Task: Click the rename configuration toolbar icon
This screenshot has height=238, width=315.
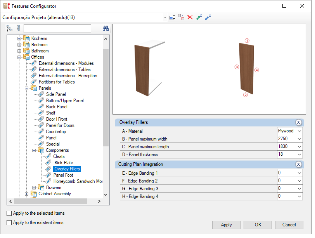Action: coord(172,17)
